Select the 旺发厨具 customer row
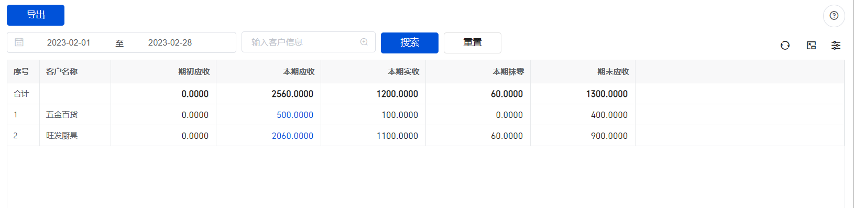Screen dimensions: 854x208 pyautogui.click(x=425, y=136)
